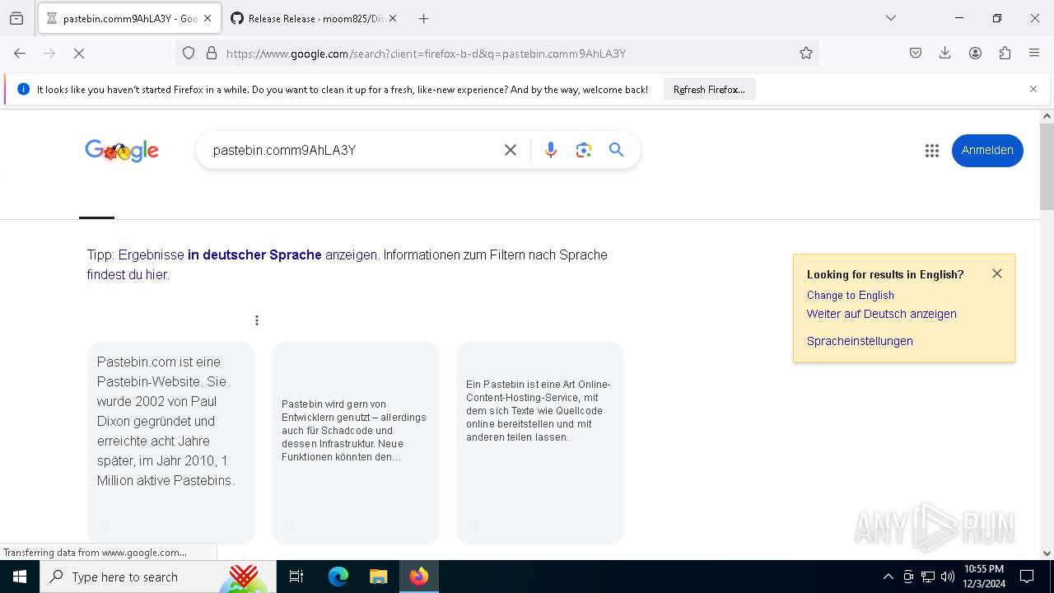1054x593 pixels.
Task: Clear the Google search query
Action: [511, 150]
